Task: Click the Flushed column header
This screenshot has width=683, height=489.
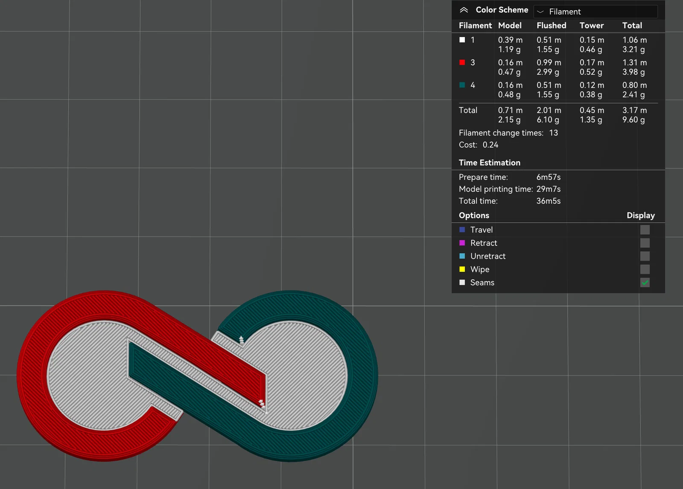Action: coord(552,26)
